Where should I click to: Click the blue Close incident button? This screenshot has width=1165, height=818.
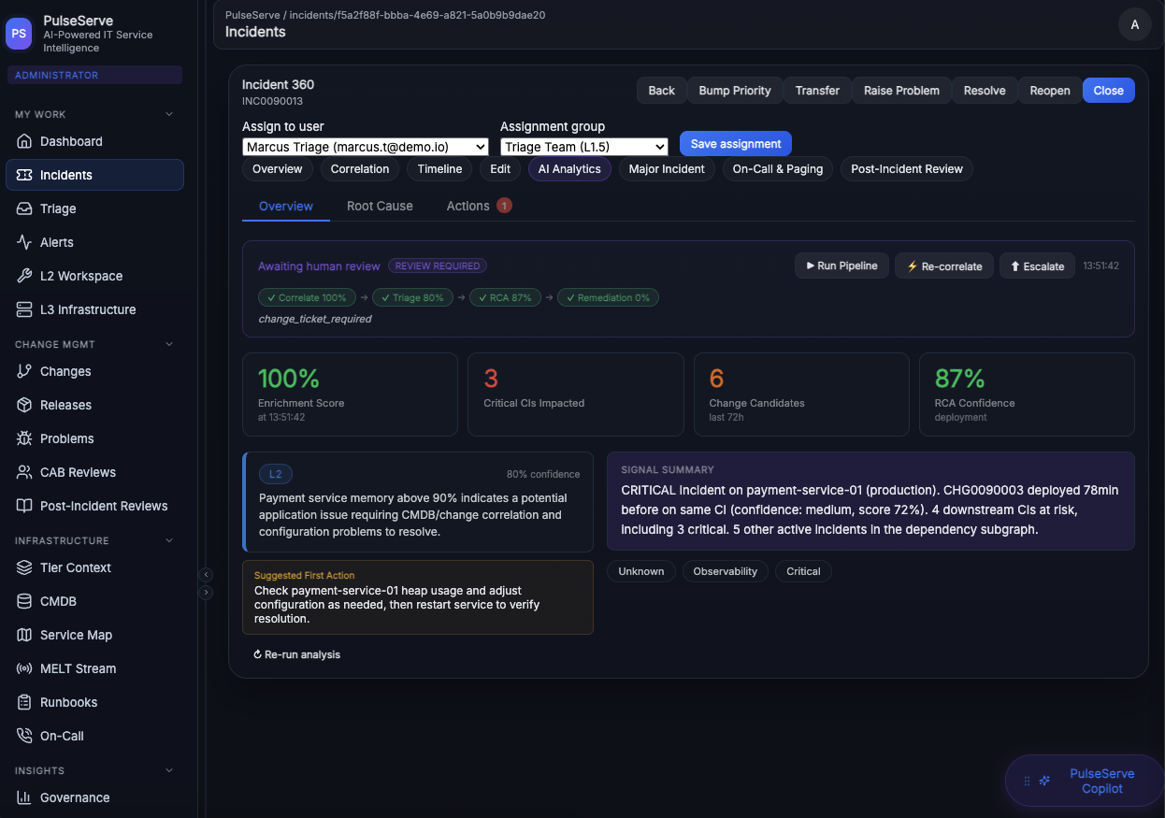1109,91
